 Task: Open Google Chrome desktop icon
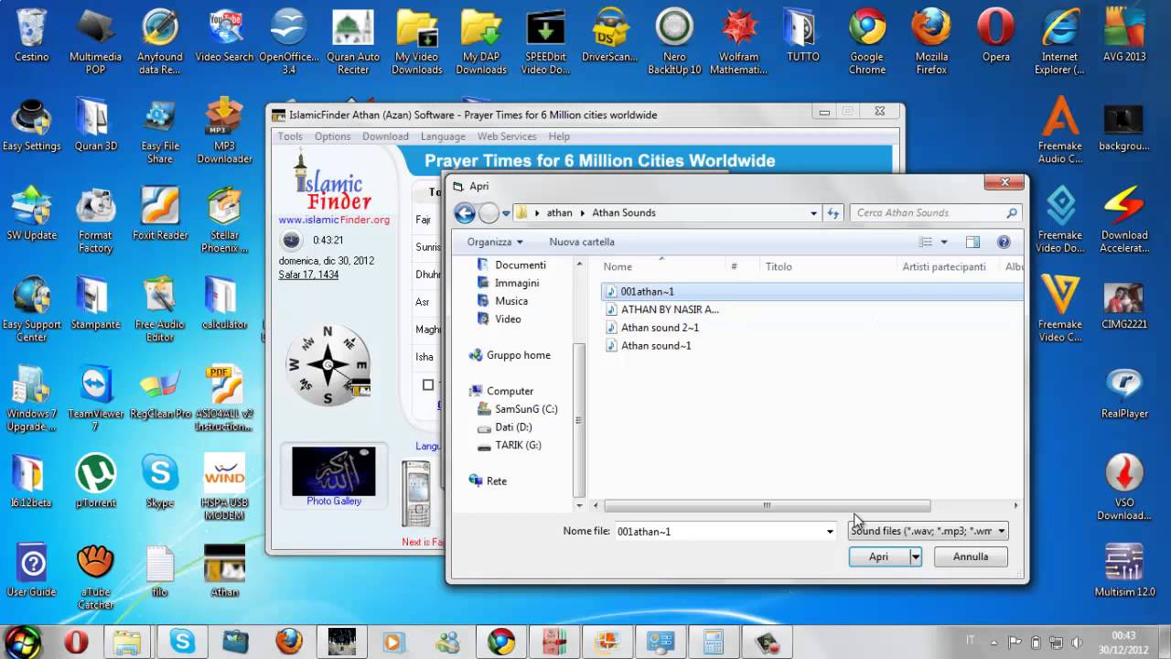point(866,41)
